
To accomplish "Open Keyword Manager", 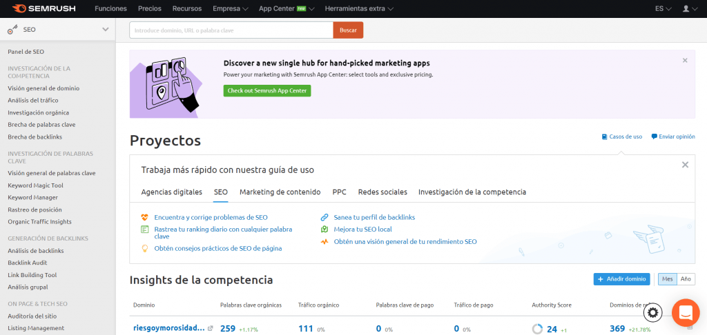I will tap(33, 197).
